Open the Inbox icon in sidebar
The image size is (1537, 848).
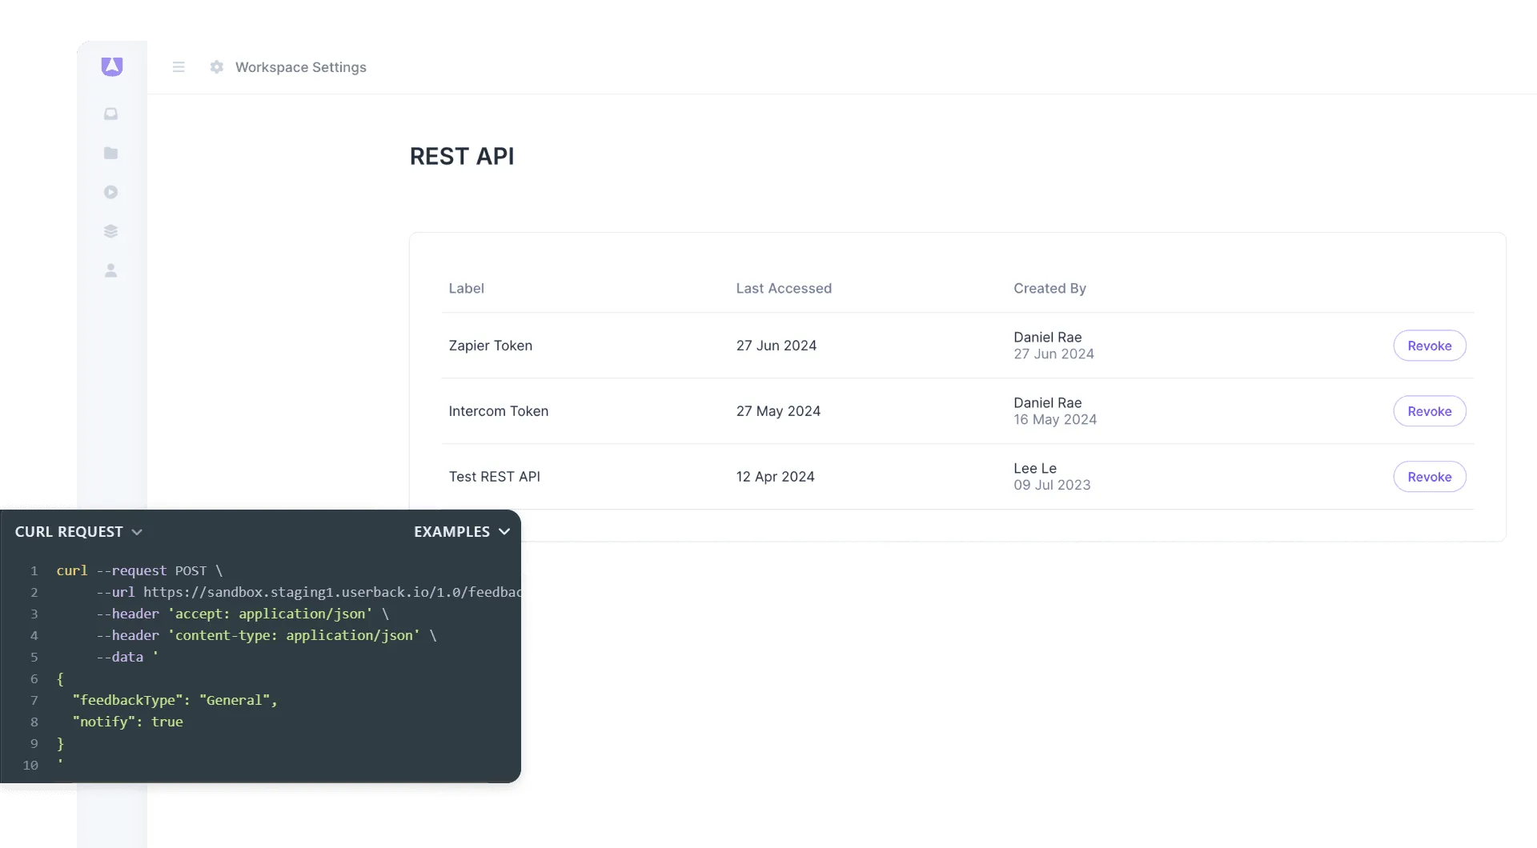111,114
